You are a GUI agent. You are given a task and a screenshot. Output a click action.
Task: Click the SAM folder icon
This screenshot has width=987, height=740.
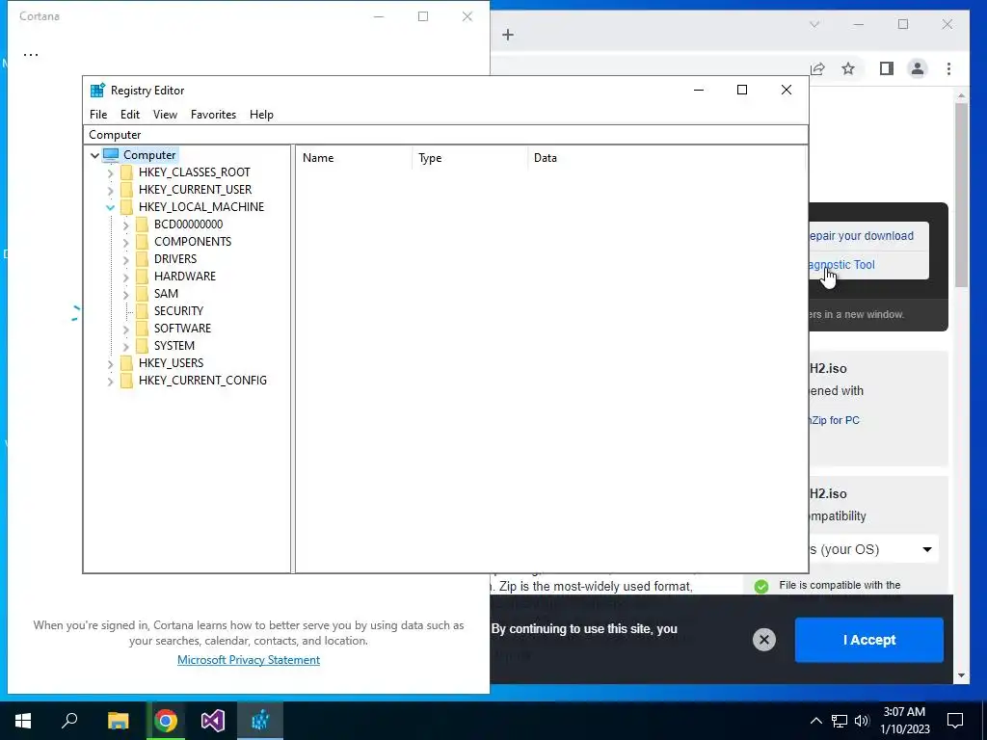143,293
